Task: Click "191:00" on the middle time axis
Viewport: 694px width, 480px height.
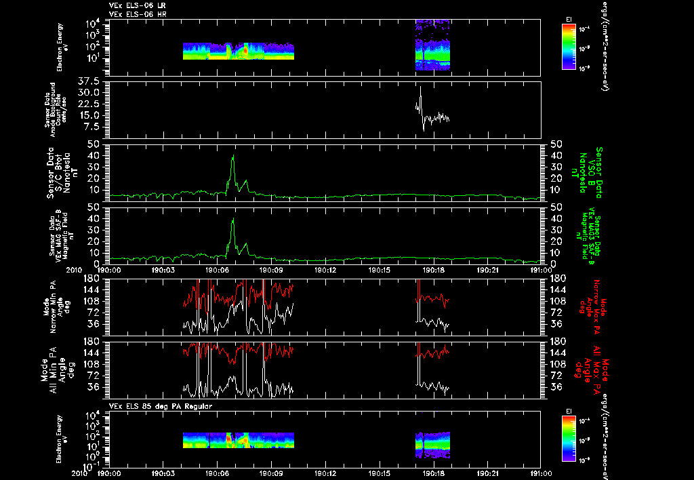Action: click(x=542, y=270)
